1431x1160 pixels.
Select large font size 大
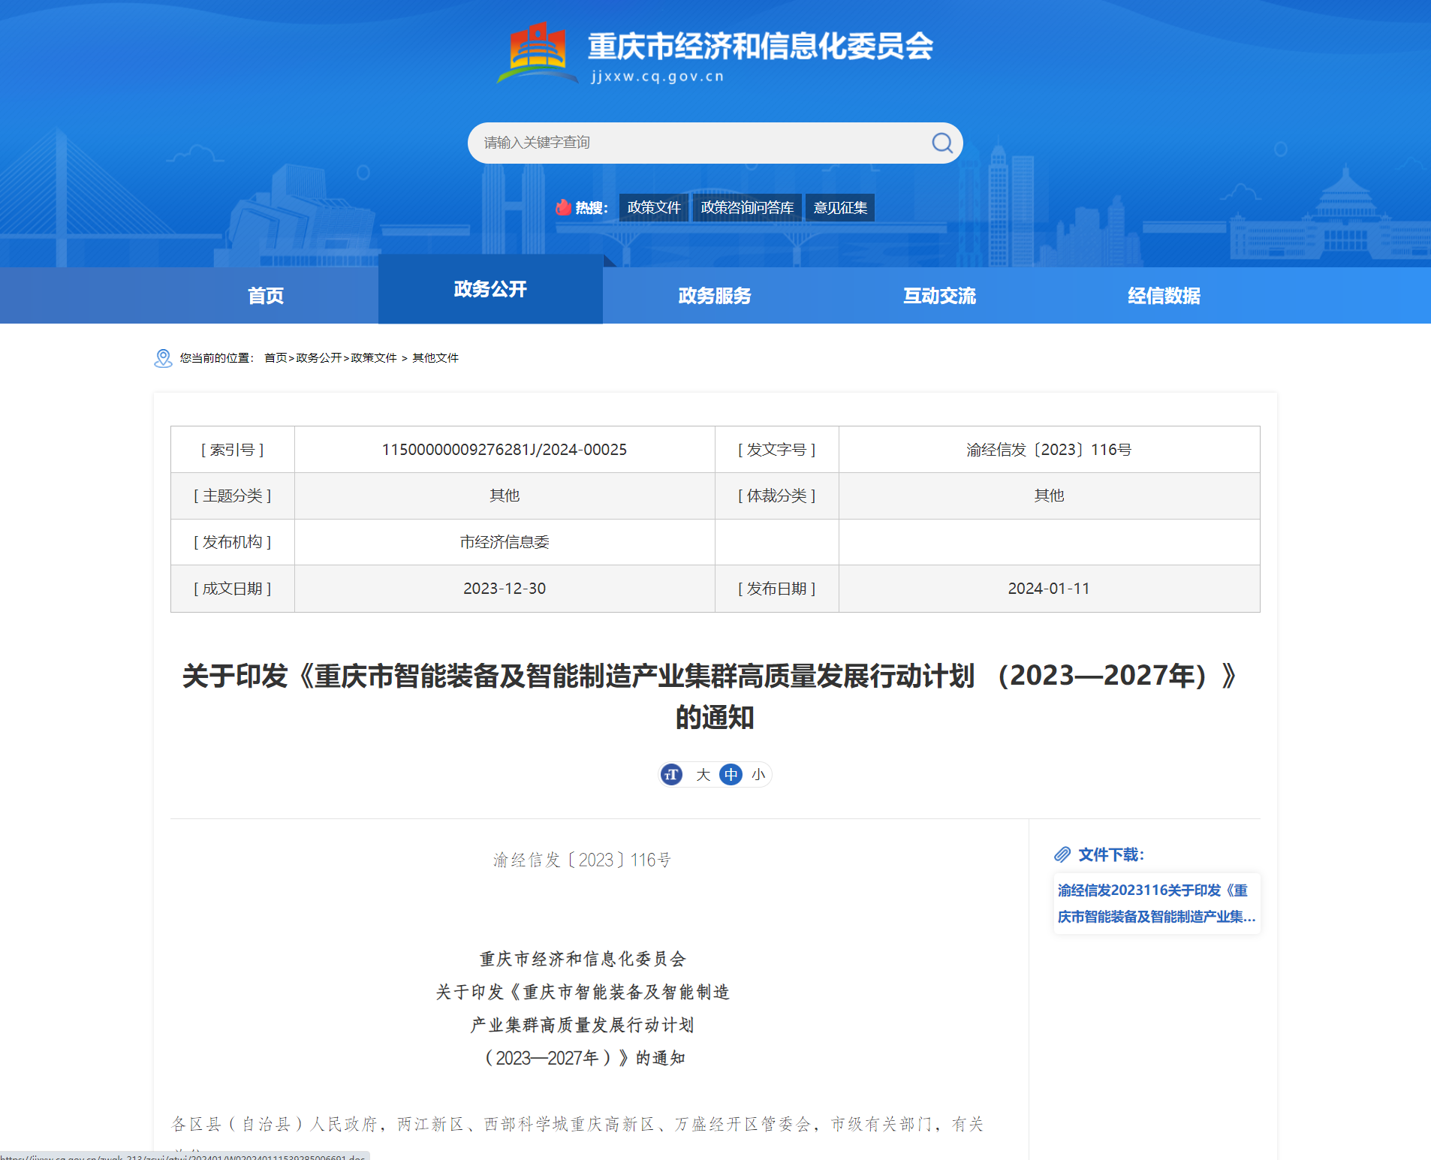click(703, 774)
